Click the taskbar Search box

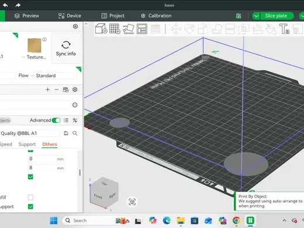point(96,220)
